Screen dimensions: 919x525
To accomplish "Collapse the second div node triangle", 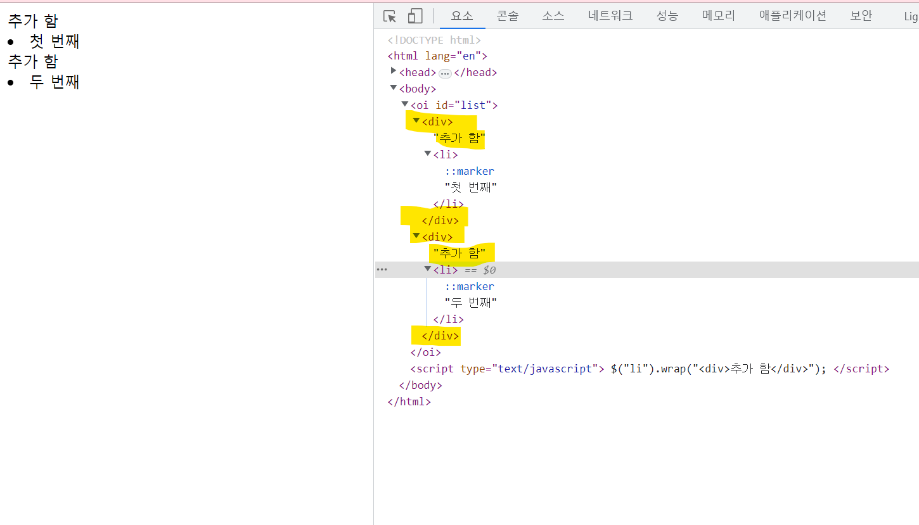I will coord(416,236).
